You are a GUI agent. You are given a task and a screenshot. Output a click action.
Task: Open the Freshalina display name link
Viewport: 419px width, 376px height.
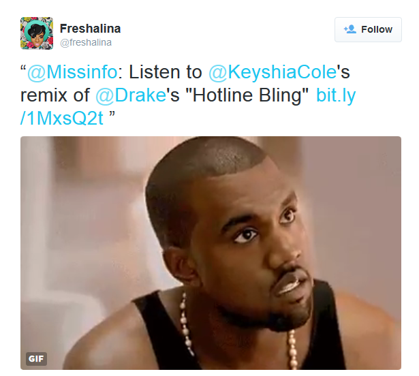pos(91,29)
